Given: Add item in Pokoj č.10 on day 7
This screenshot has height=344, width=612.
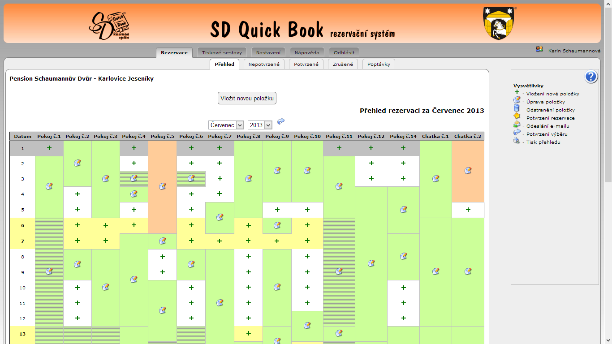Looking at the screenshot, I should [307, 241].
